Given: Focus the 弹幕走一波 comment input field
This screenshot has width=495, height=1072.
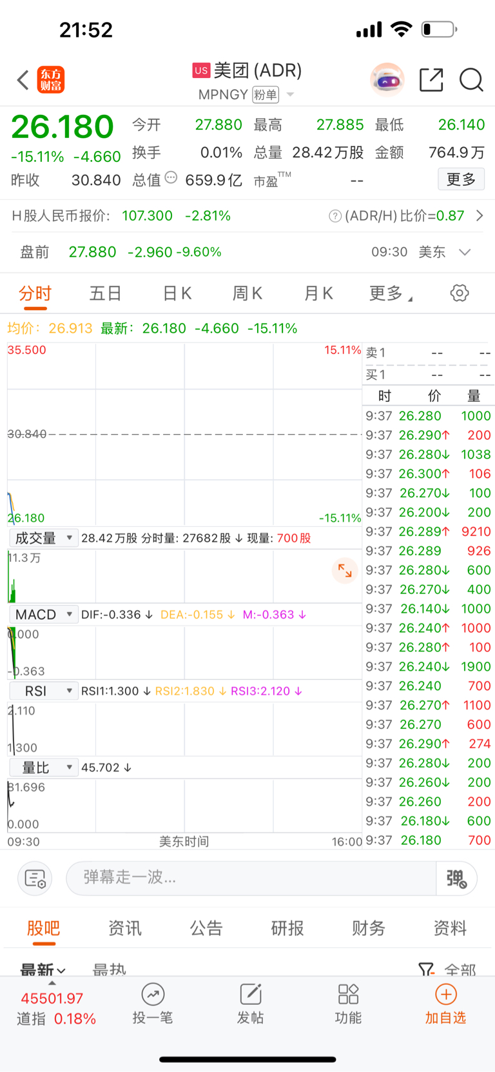Looking at the screenshot, I should [x=251, y=878].
